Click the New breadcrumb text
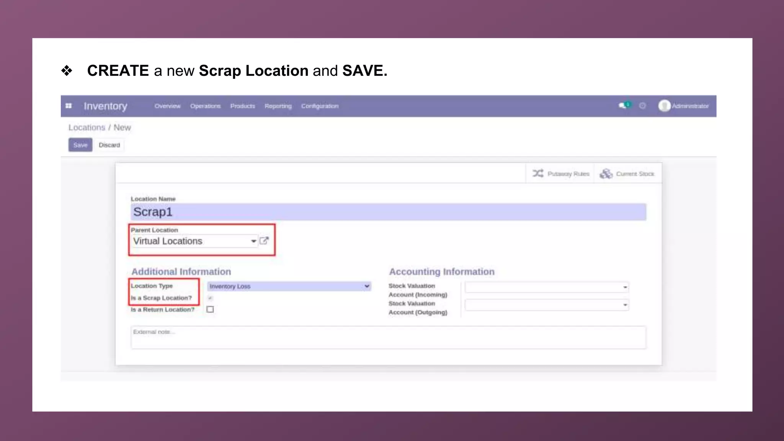Image resolution: width=784 pixels, height=441 pixels. [122, 127]
